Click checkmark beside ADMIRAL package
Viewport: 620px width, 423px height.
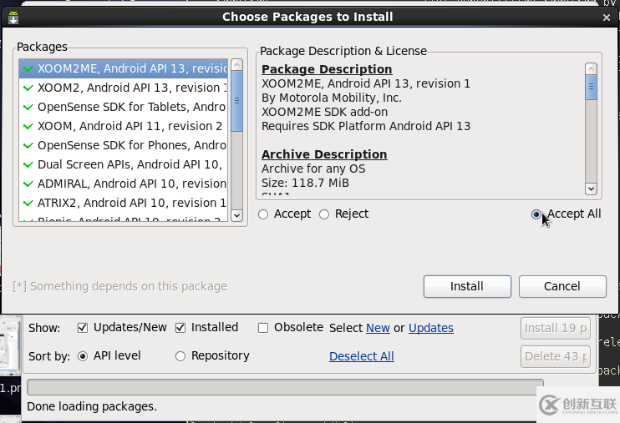point(28,184)
